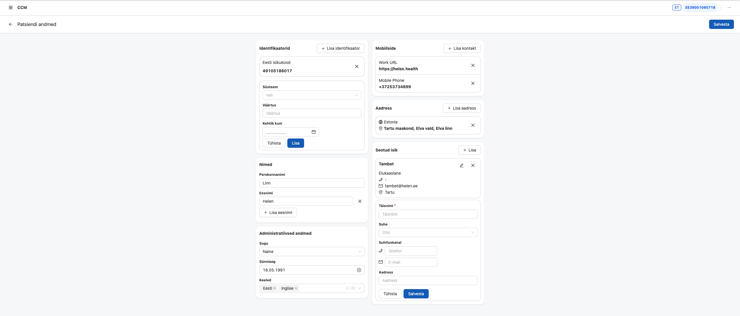Click Lisa identifikaator to add an identifier
Image resolution: width=740 pixels, height=316 pixels.
coord(340,48)
